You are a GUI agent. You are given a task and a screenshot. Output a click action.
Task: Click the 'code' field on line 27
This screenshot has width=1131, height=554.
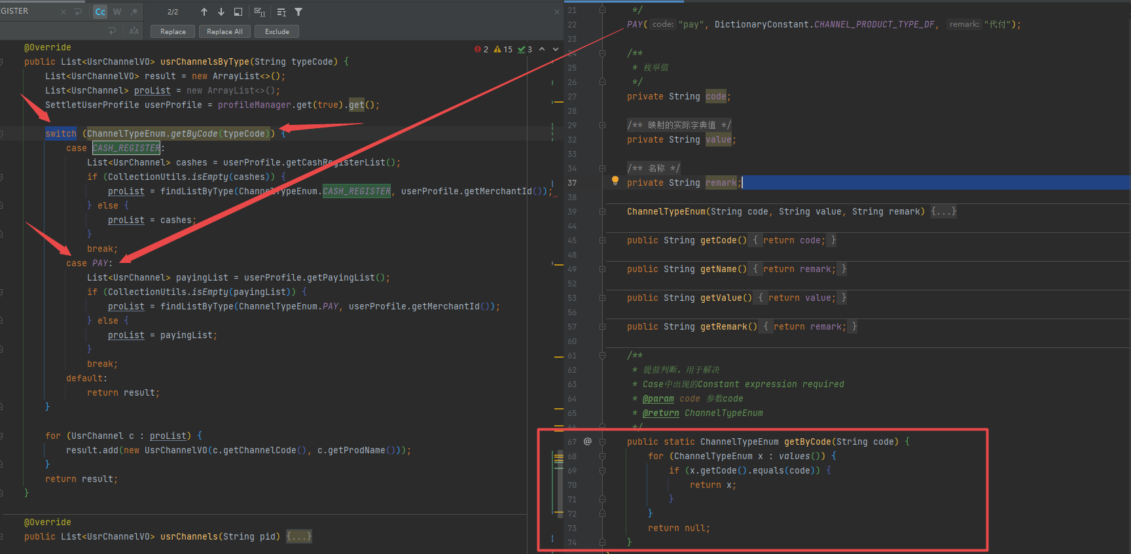click(716, 96)
